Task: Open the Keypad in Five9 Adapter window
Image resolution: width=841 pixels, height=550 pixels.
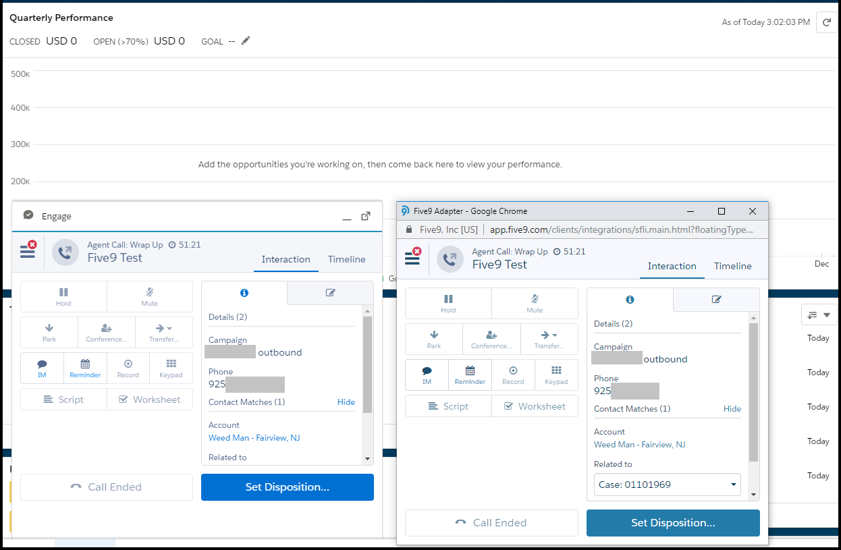Action: 556,375
